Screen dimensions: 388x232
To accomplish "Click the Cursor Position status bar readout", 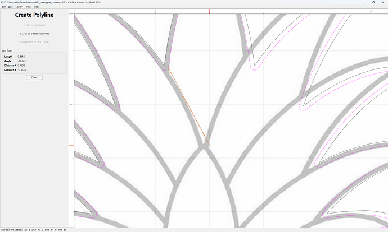I will pyautogui.click(x=34, y=230).
